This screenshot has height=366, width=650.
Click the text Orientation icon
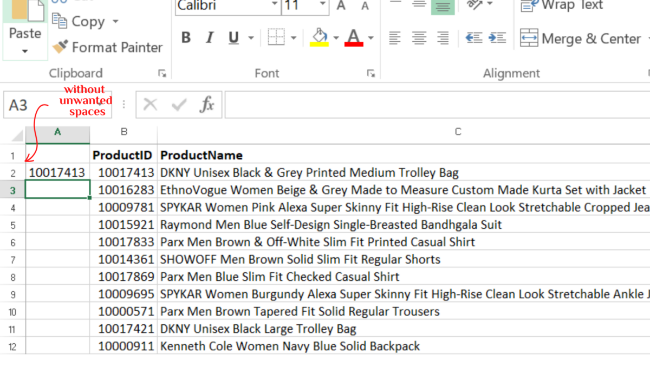tap(475, 4)
